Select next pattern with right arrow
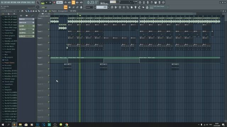 click(109, 7)
